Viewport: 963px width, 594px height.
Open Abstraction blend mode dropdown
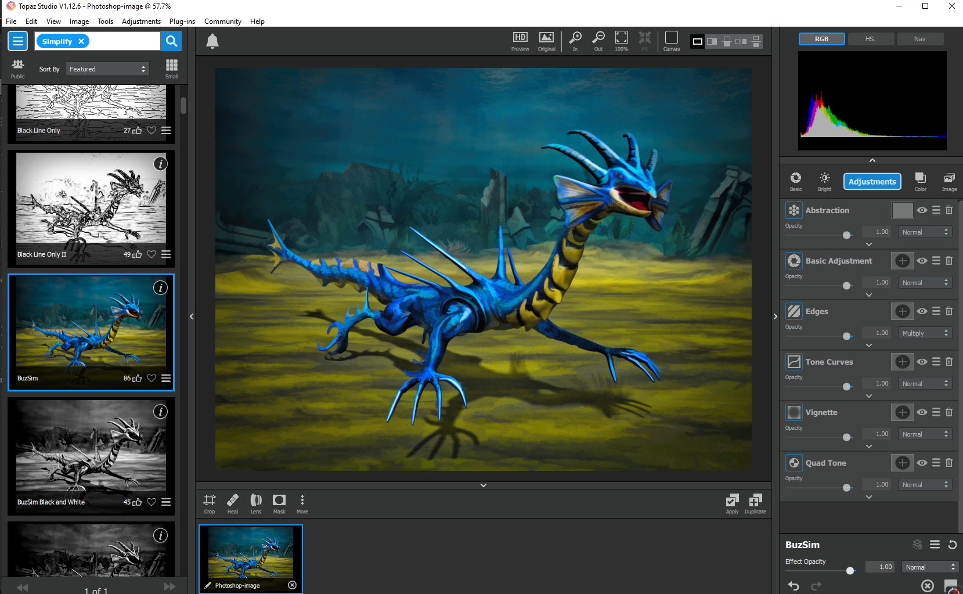pos(925,232)
